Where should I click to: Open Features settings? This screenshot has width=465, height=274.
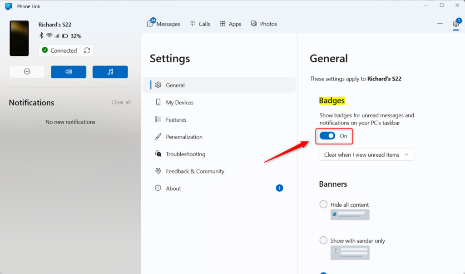pos(219,120)
